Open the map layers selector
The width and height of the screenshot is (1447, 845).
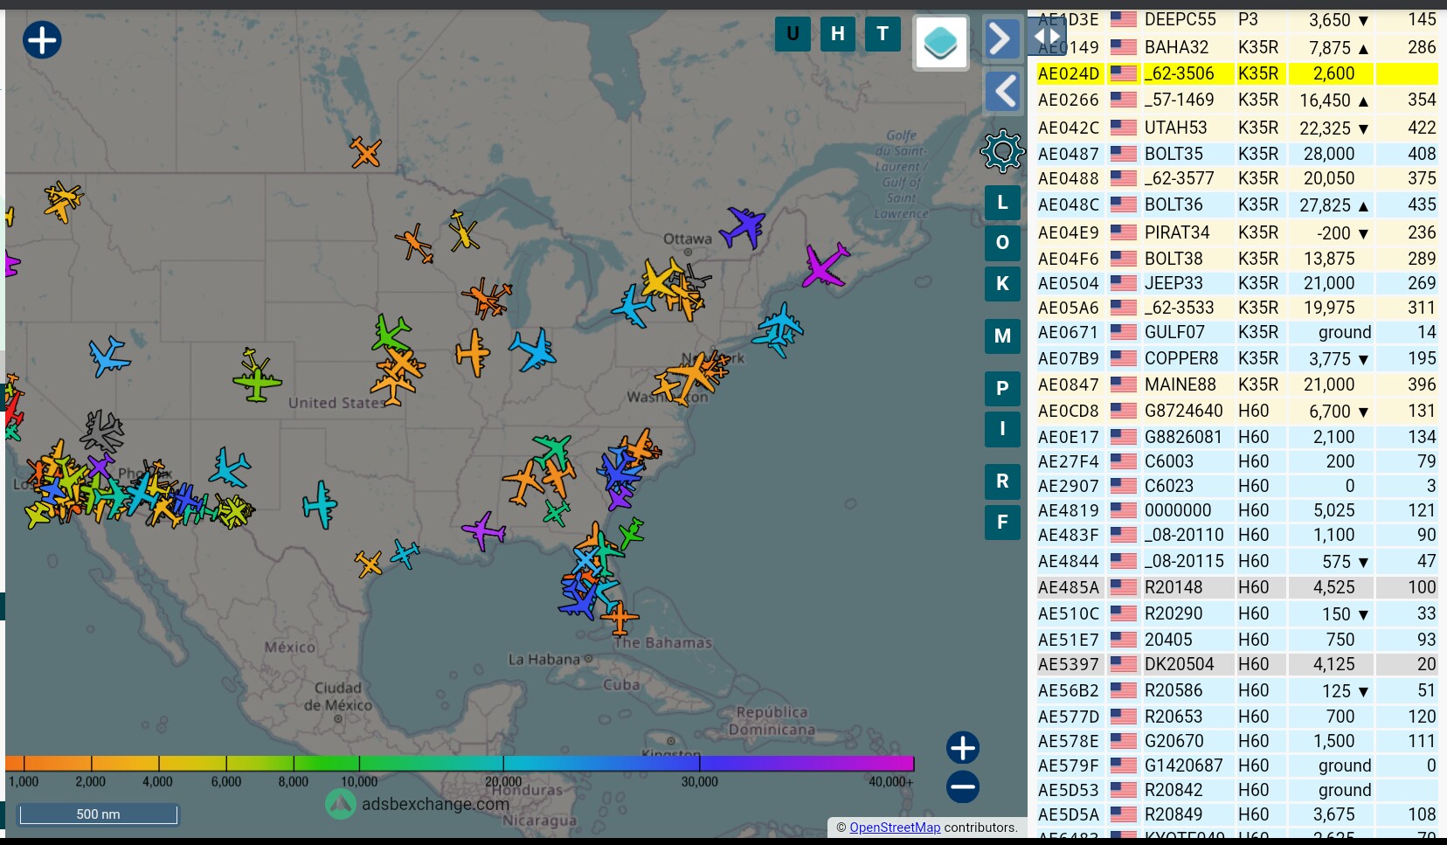941,42
